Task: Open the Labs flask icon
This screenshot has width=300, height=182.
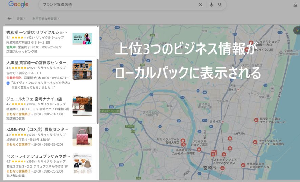Action: (x=296, y=5)
